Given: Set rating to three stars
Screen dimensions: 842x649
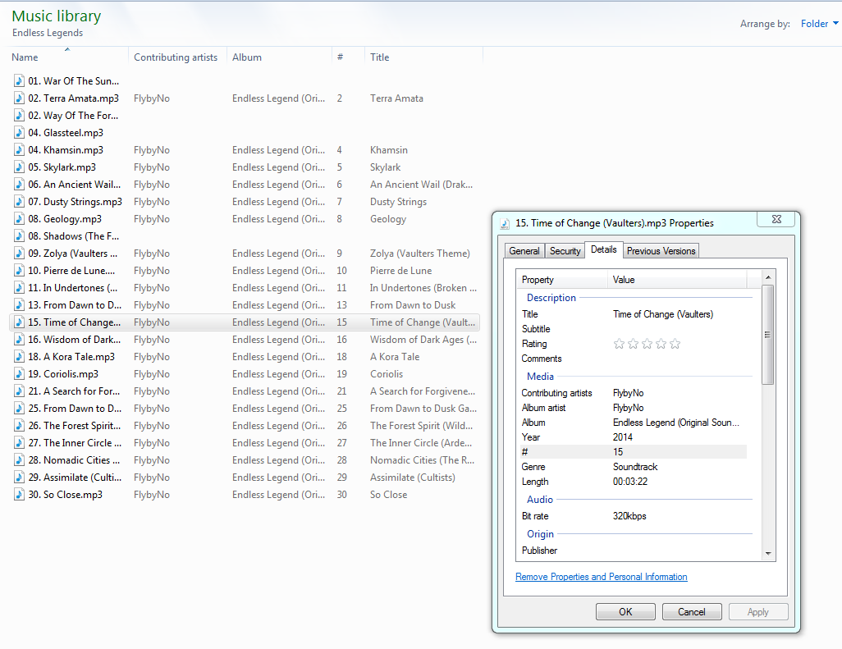Looking at the screenshot, I should pyautogui.click(x=647, y=344).
